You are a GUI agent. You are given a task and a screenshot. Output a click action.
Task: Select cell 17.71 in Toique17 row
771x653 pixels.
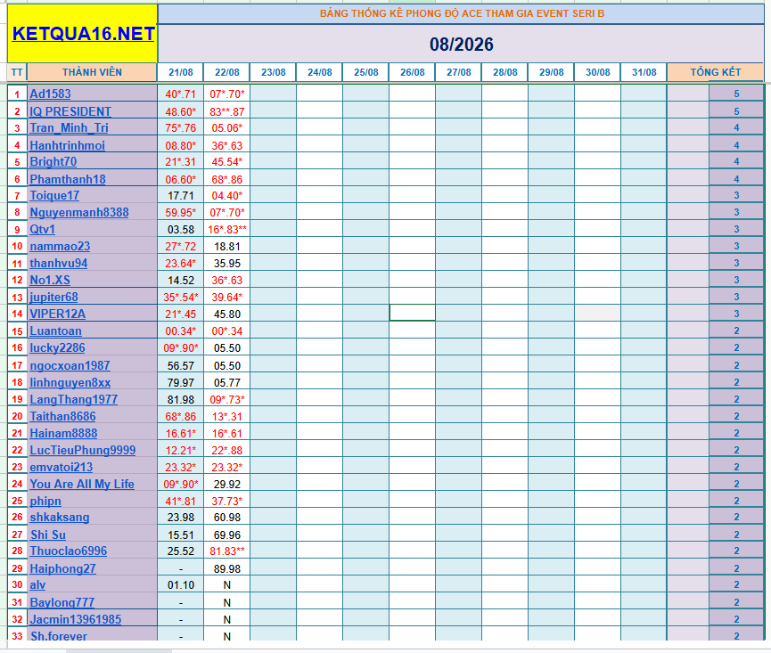pos(180,196)
